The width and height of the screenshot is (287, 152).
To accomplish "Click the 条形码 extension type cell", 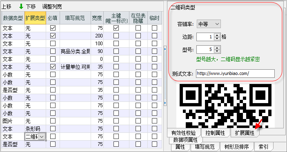I will click(35, 129).
